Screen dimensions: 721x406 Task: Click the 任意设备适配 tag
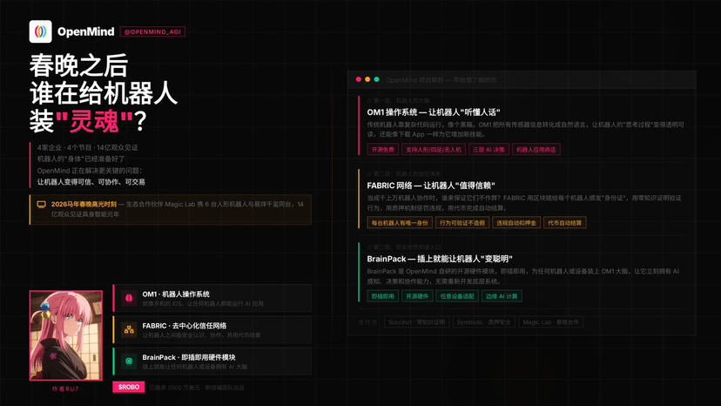click(x=457, y=296)
